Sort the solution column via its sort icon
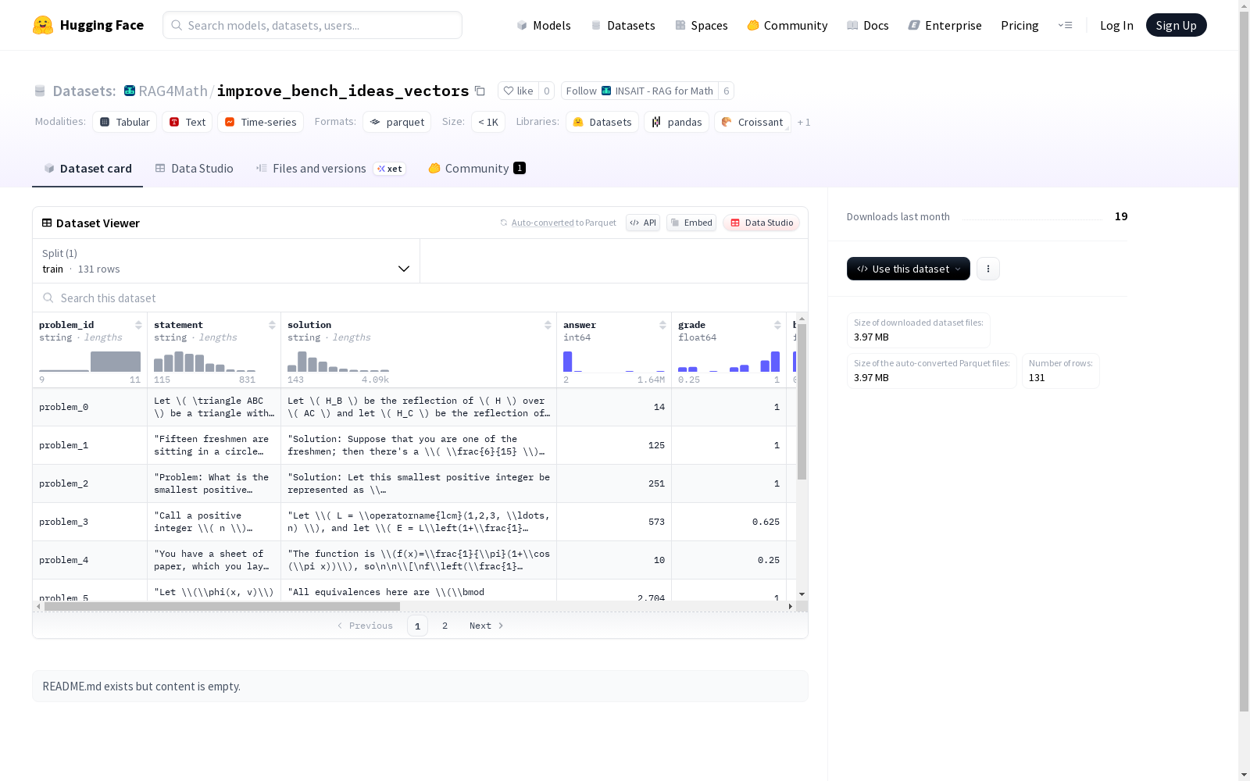This screenshot has width=1250, height=781. tap(548, 325)
